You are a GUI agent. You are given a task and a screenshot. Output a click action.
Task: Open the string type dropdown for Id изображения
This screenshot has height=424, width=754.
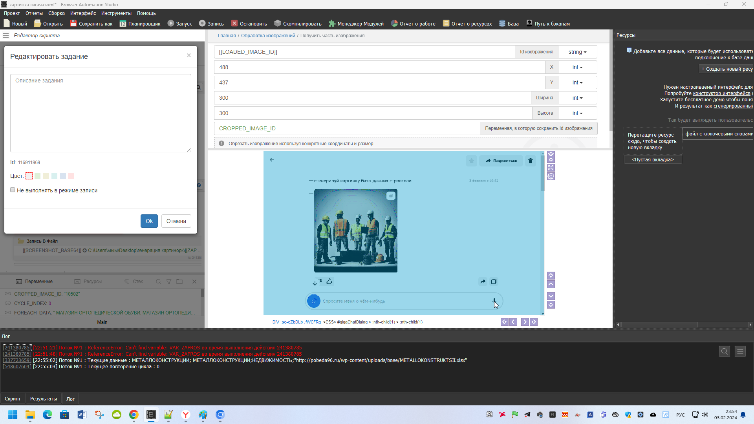[577, 52]
